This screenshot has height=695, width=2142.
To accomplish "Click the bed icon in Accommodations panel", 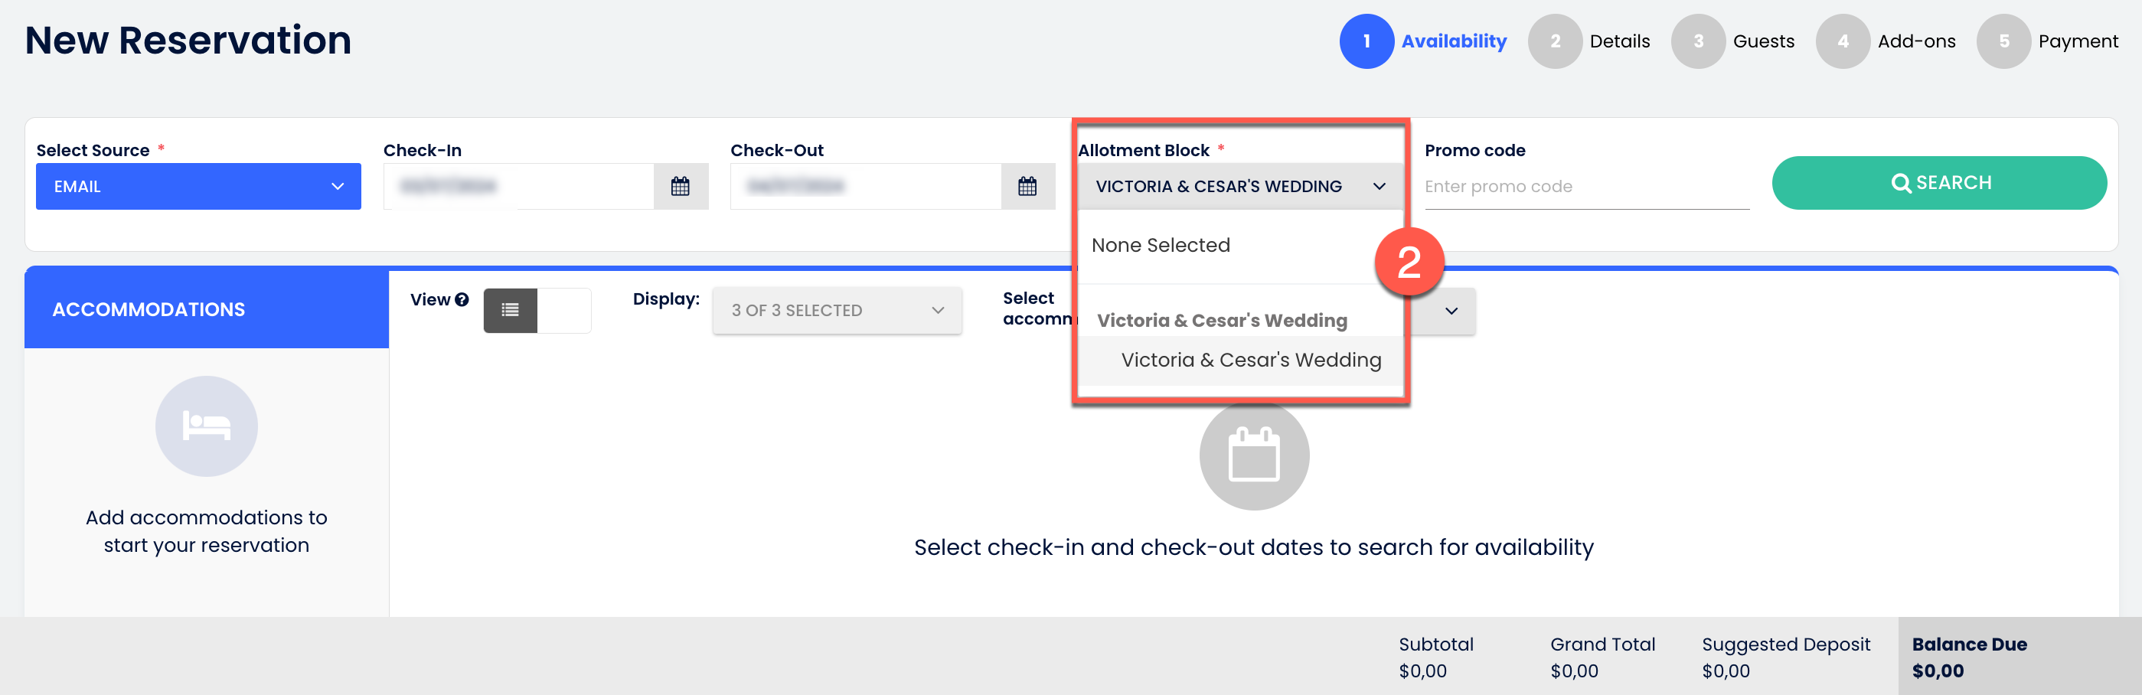I will coord(206,426).
